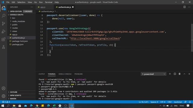Expand the node_modules folder
193x108 pixels.
coord(21,21)
